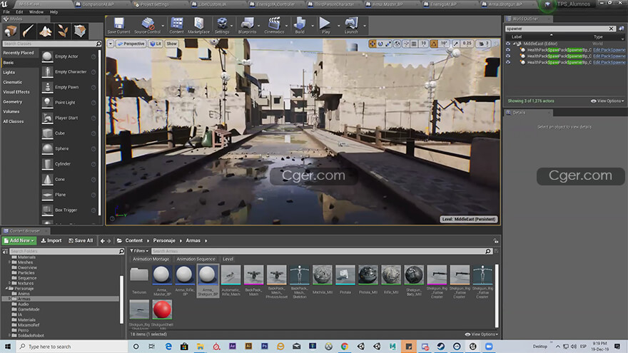Open the rotation snap value 10° dropdown
The image size is (628, 353).
[444, 44]
